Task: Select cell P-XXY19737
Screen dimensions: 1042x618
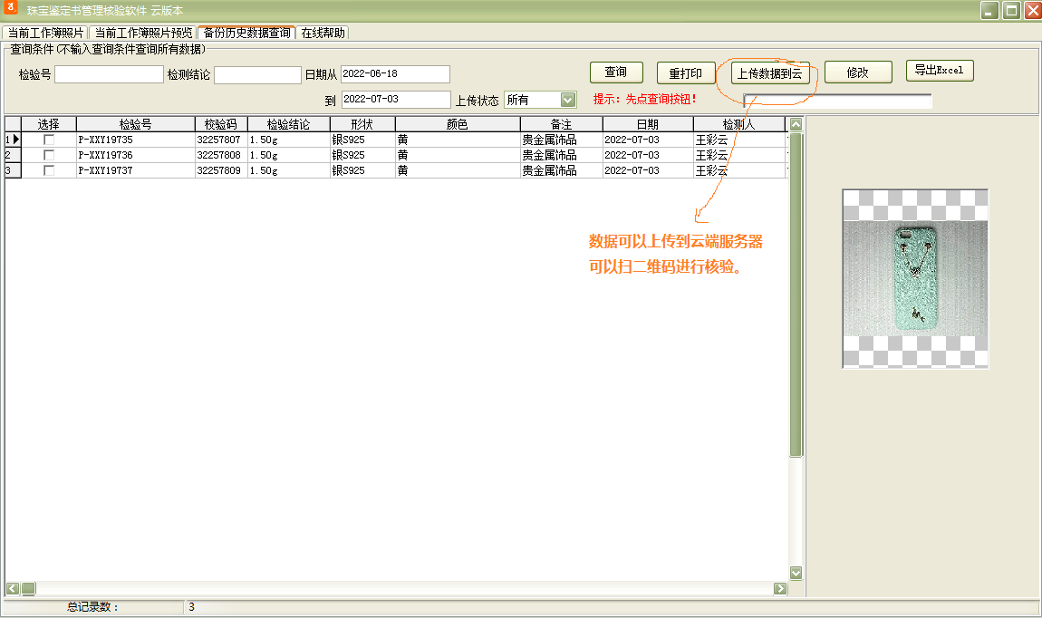Action: pyautogui.click(x=136, y=170)
